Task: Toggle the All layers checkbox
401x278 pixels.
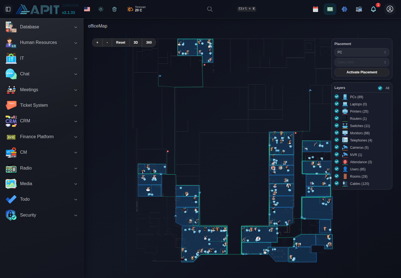Action: click(x=380, y=88)
